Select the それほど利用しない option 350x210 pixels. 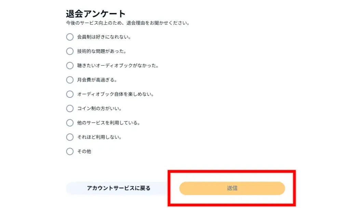click(70, 137)
